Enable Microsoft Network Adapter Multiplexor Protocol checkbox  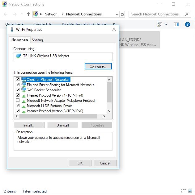[18, 100]
